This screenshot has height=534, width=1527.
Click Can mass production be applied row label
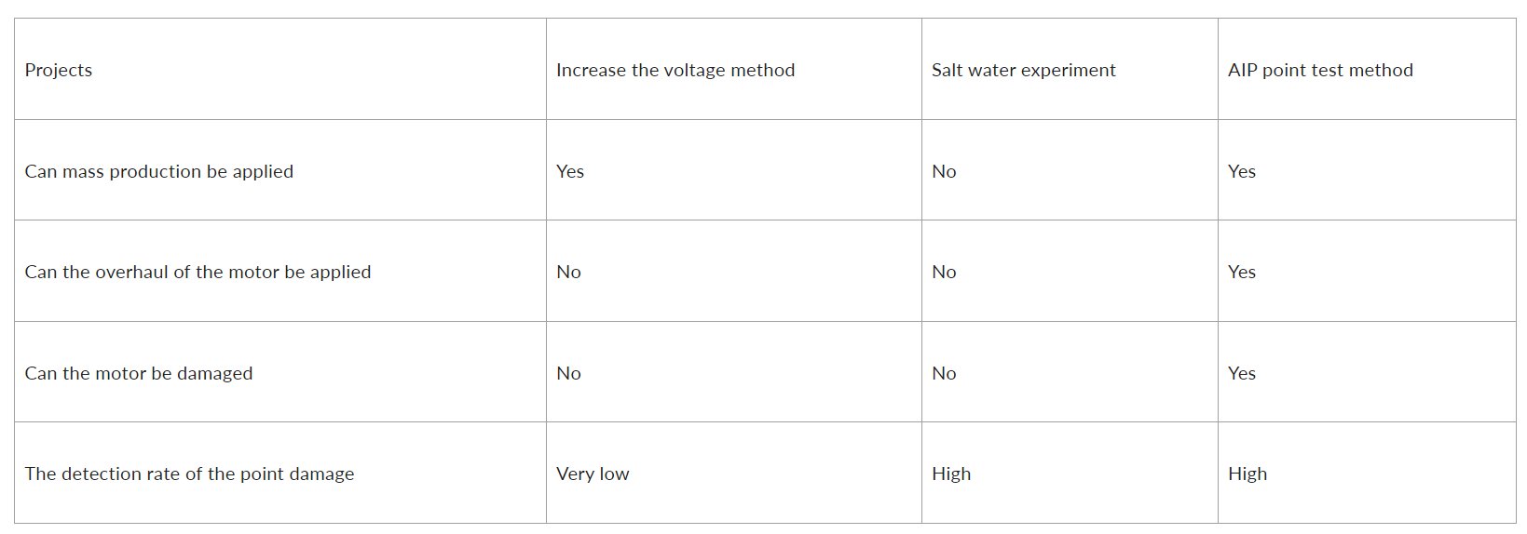(159, 171)
